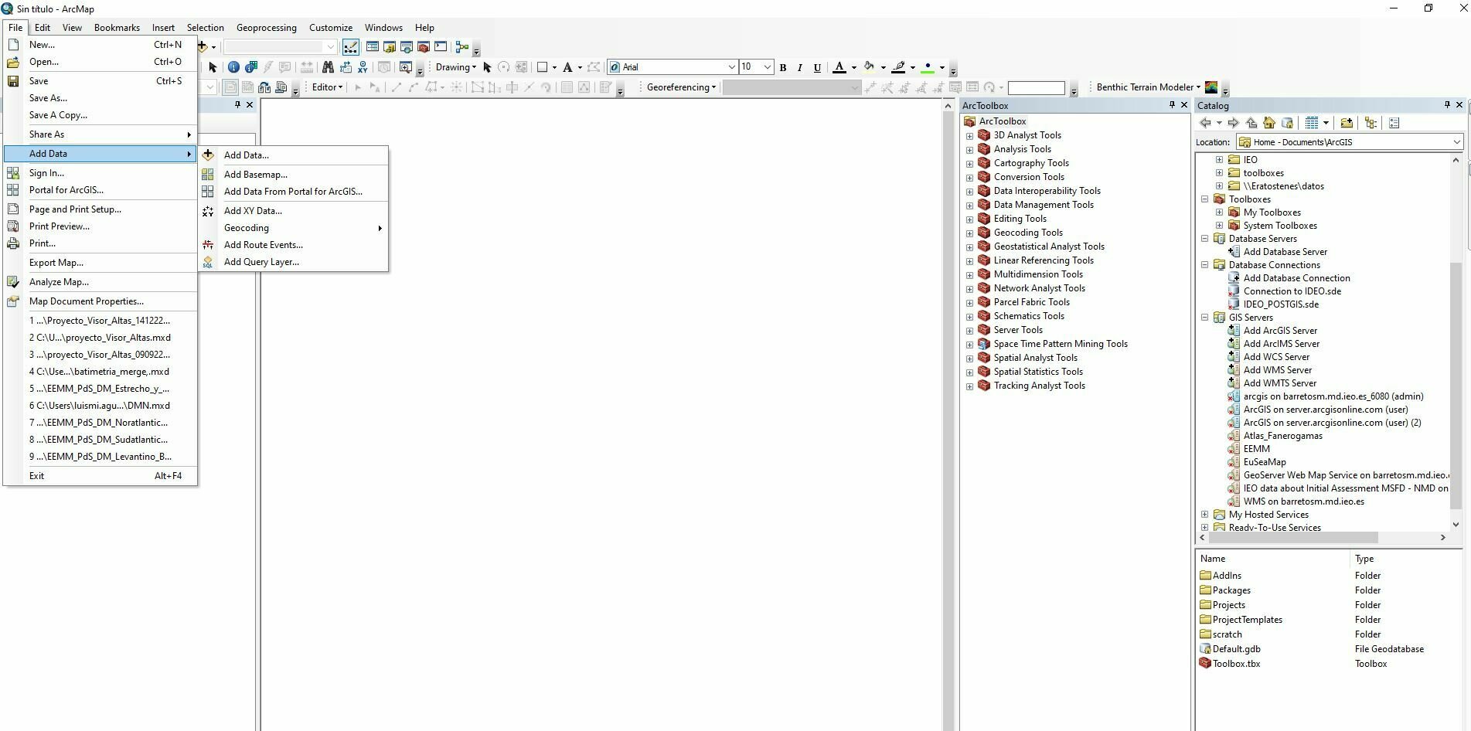Image resolution: width=1471 pixels, height=731 pixels.
Task: Expand My Toolboxes in Catalog tree
Action: [1219, 212]
